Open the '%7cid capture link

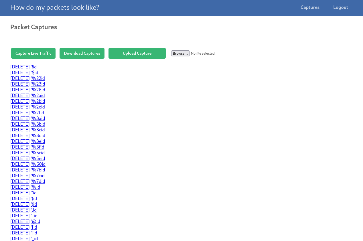click(x=38, y=175)
